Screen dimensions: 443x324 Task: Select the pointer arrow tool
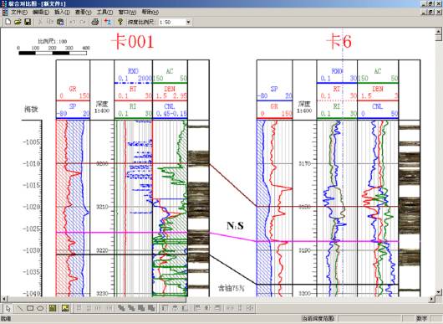(8, 308)
